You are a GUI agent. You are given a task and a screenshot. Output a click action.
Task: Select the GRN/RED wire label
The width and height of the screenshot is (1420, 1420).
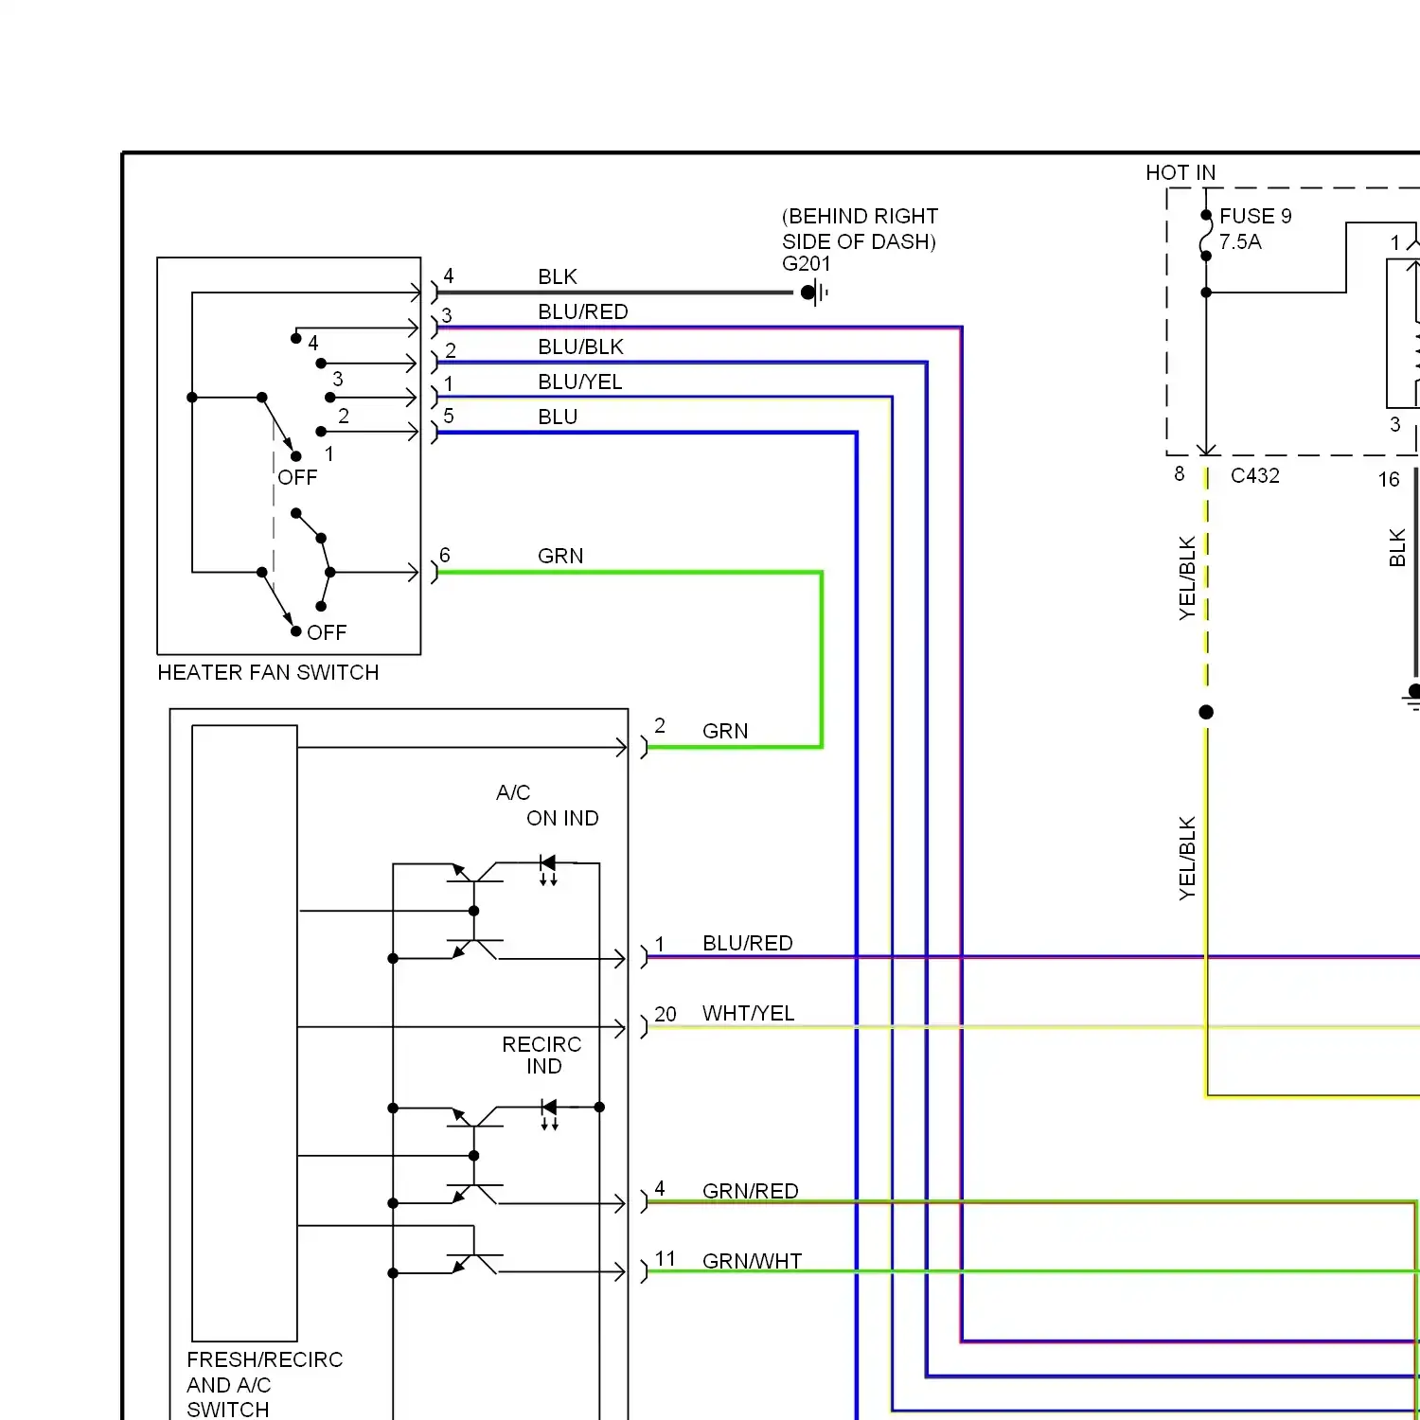pyautogui.click(x=751, y=1191)
